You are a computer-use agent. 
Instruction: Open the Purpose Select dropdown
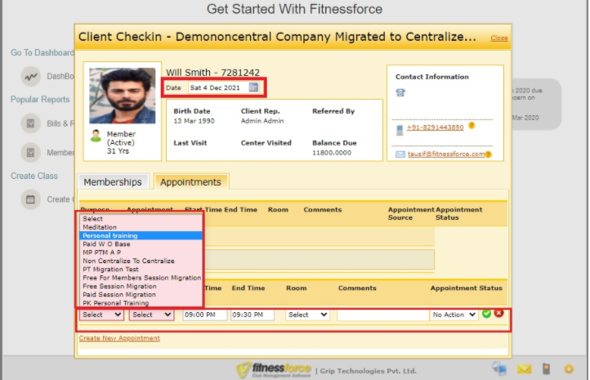click(101, 315)
